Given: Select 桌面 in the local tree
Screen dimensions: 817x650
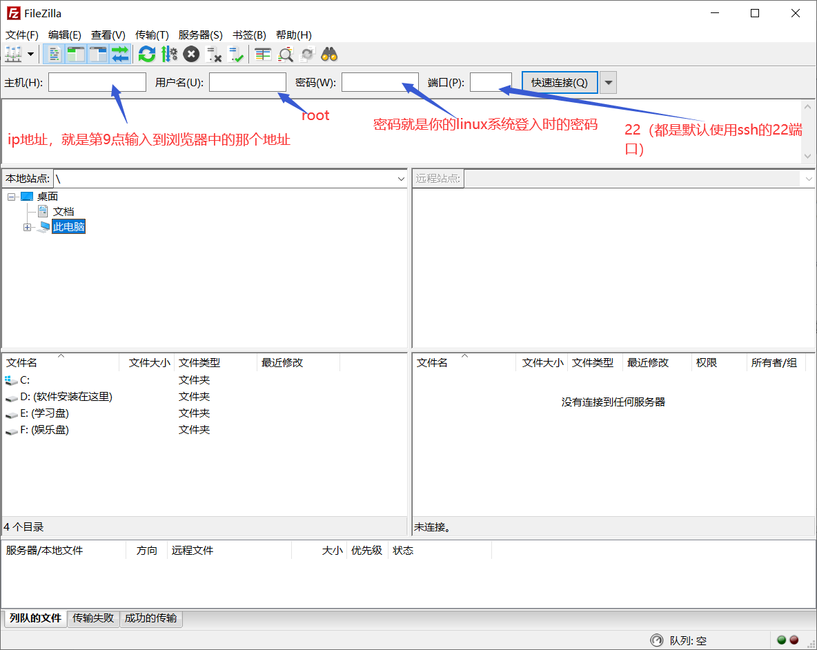Looking at the screenshot, I should (x=48, y=197).
